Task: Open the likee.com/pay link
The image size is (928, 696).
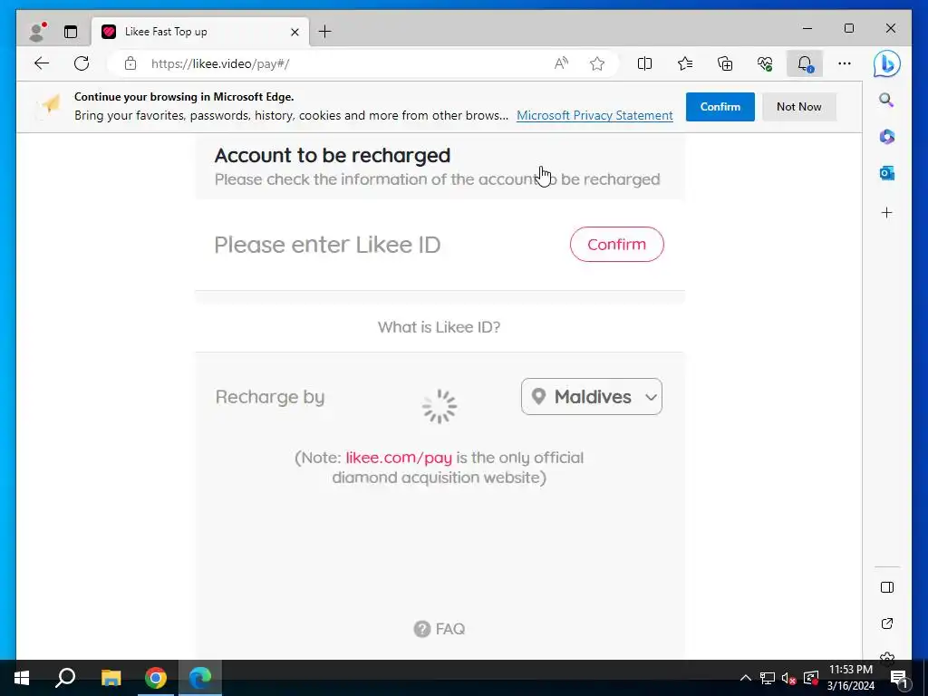Action: pyautogui.click(x=399, y=458)
